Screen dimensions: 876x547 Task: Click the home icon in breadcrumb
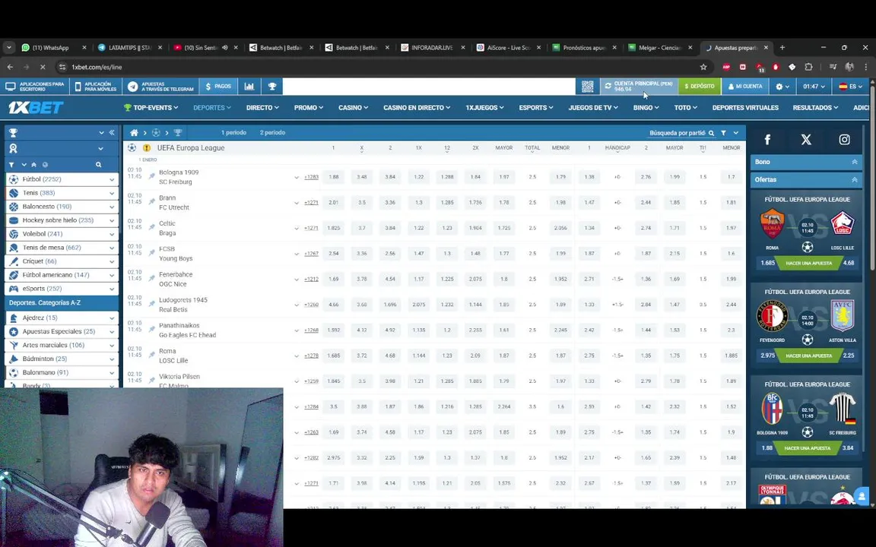pos(134,133)
